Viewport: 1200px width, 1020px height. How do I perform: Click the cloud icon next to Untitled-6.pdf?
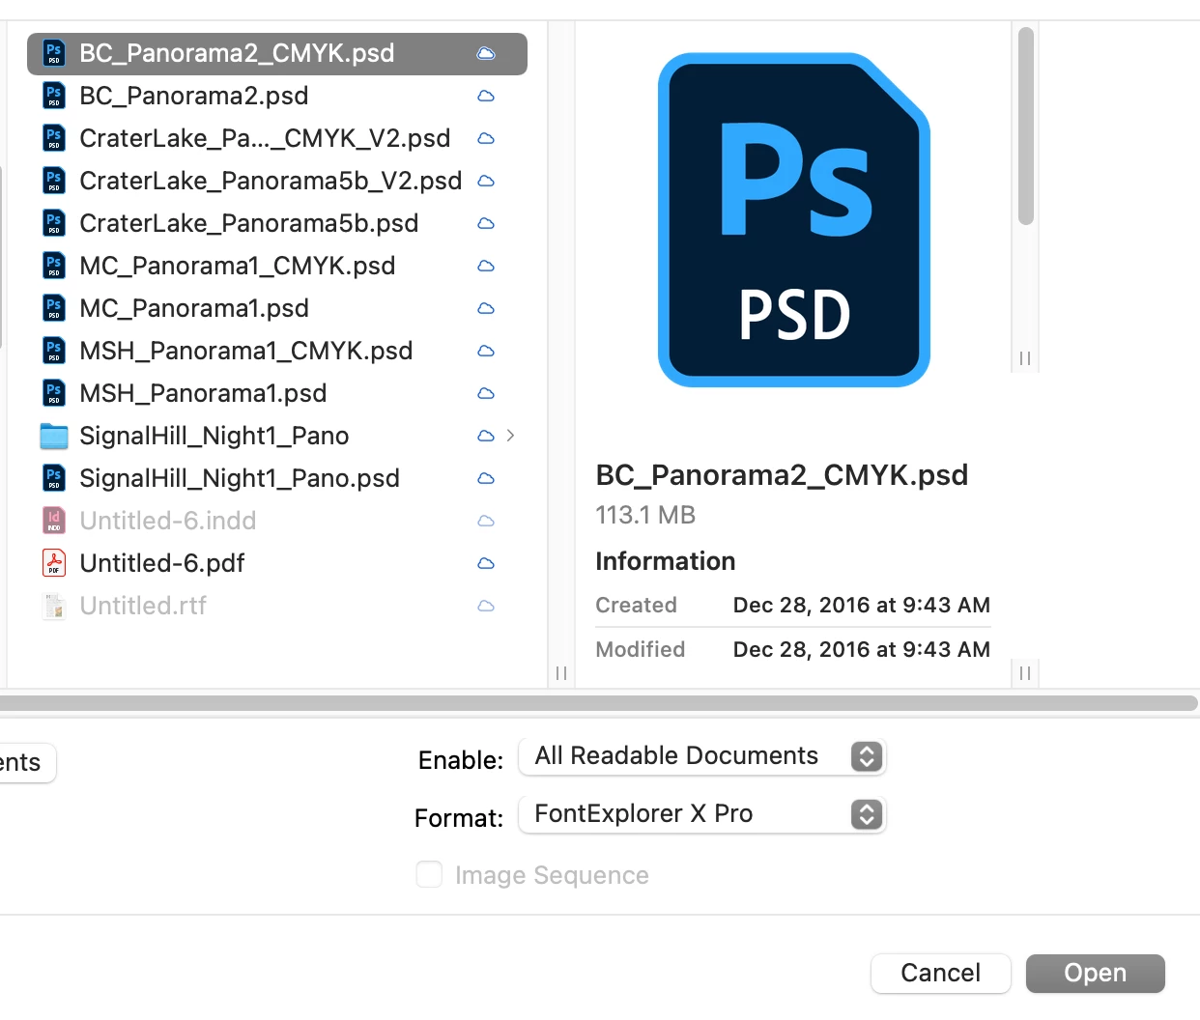(486, 563)
